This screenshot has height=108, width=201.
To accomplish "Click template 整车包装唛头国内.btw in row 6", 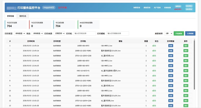I will 111,71.
